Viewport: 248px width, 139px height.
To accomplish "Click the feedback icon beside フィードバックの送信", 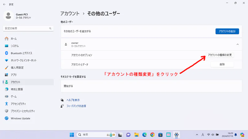I will [x=62, y=106].
